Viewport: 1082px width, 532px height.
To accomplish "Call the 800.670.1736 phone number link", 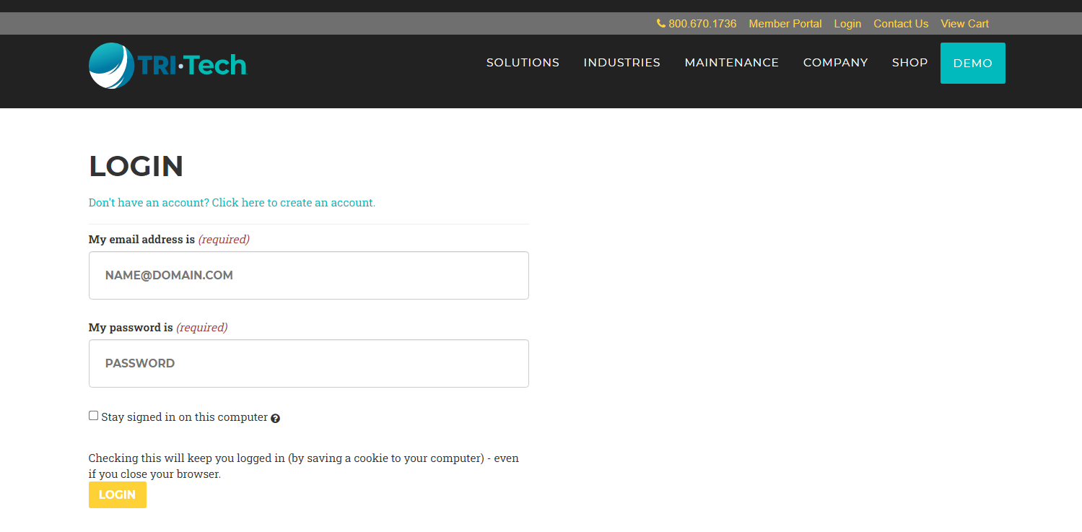I will (702, 24).
